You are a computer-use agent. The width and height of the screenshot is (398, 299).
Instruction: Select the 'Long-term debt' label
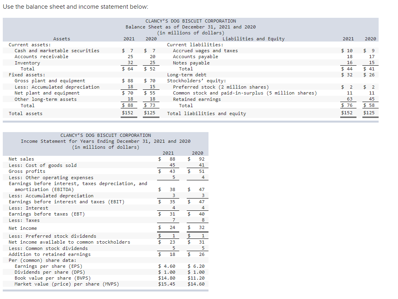(x=187, y=75)
